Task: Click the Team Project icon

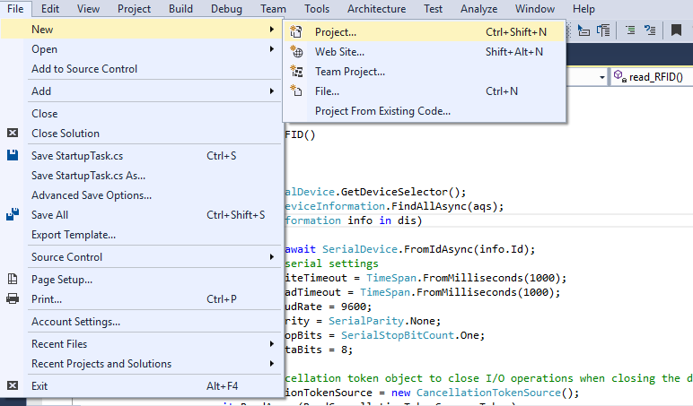Action: [x=297, y=72]
